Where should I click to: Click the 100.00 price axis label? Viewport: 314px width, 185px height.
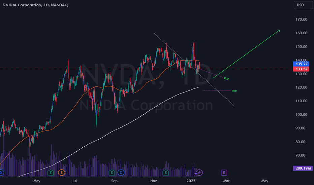(302, 115)
